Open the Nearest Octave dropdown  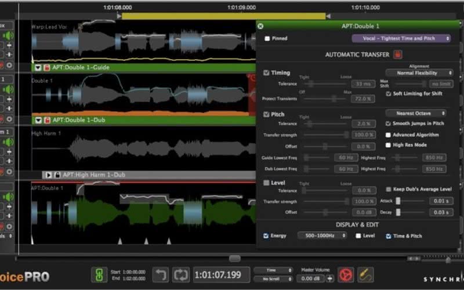coord(416,113)
